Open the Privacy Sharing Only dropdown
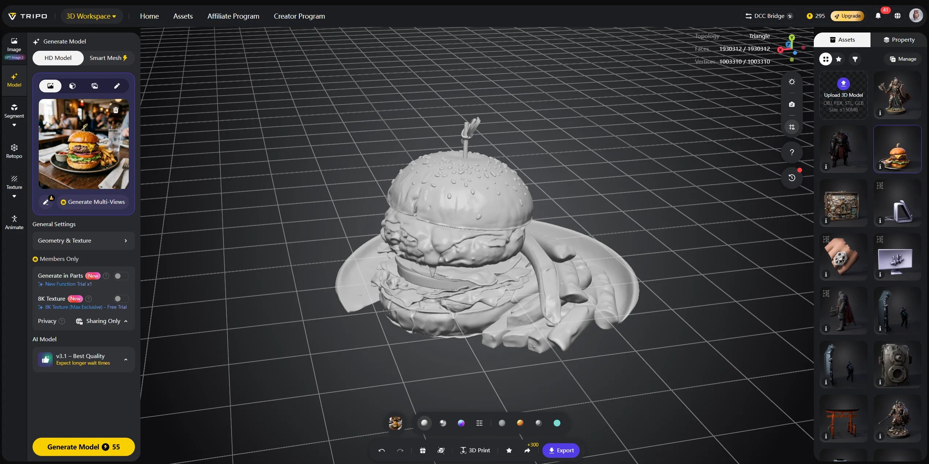Image resolution: width=929 pixels, height=464 pixels. point(102,321)
